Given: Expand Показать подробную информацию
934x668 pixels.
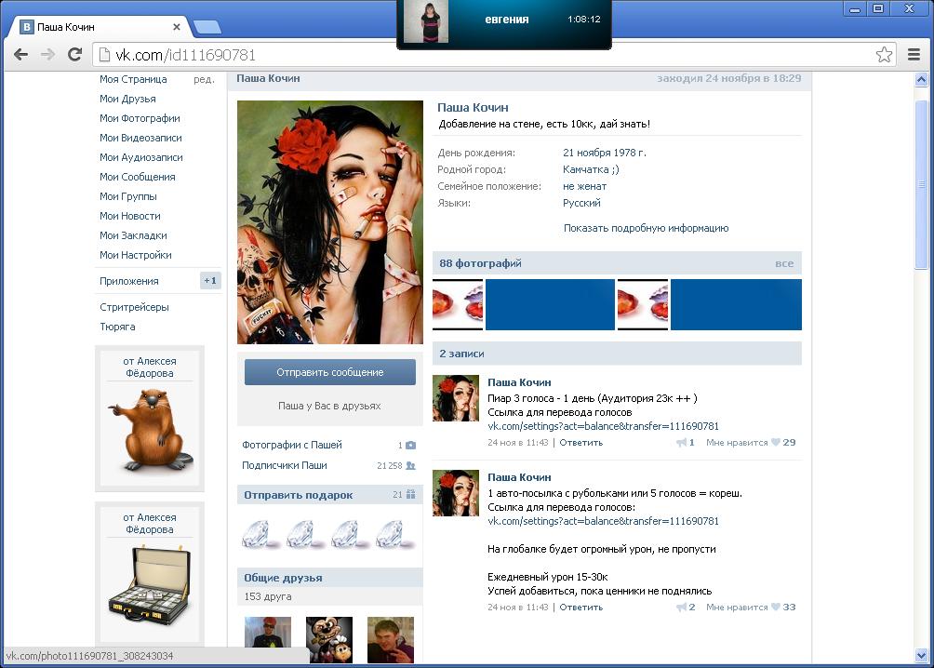Looking at the screenshot, I should [x=646, y=228].
